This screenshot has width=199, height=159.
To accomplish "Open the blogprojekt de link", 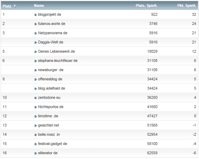I will (x=49, y=14).
